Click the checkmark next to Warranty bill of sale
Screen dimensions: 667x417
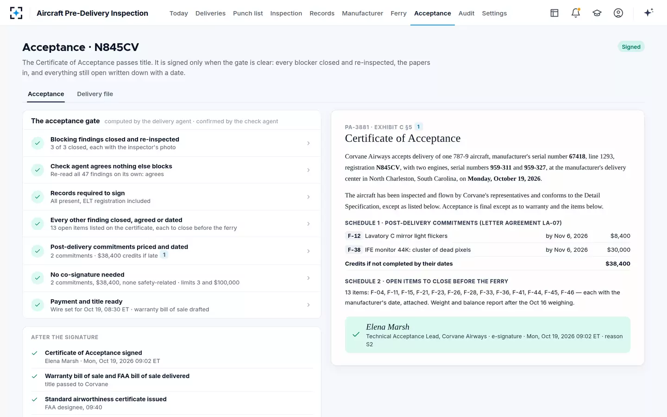pos(34,376)
